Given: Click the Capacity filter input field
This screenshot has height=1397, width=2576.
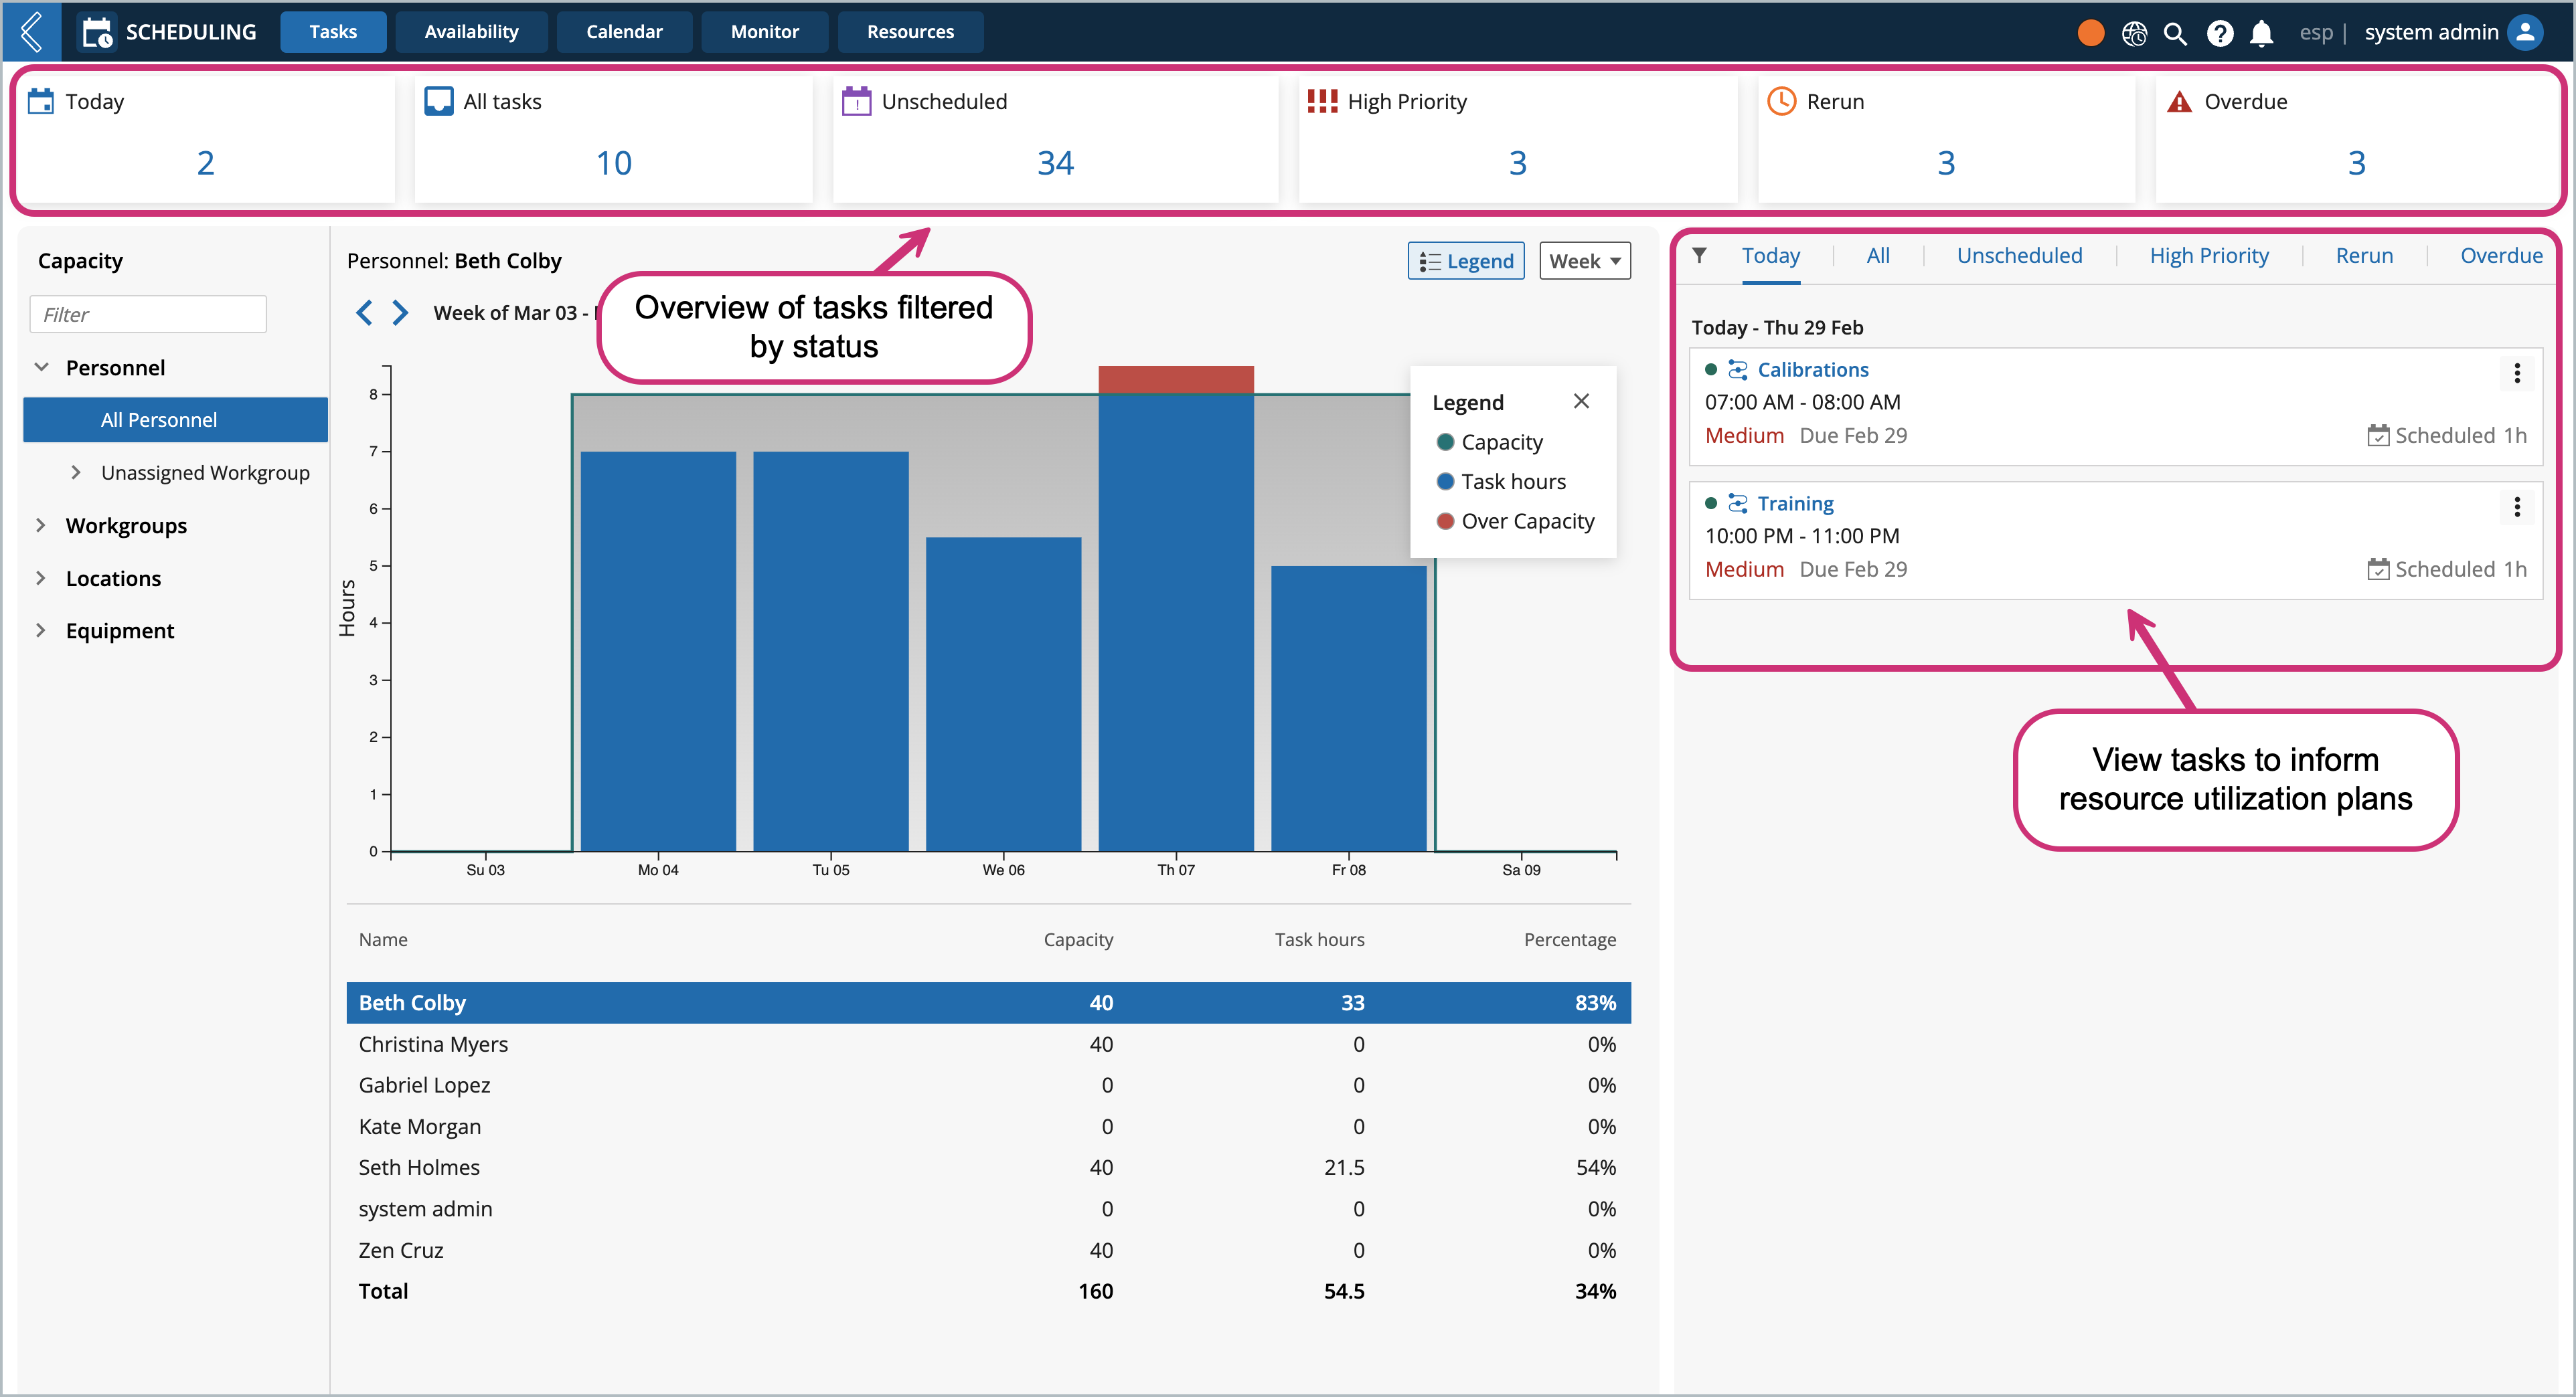Looking at the screenshot, I should [x=148, y=314].
